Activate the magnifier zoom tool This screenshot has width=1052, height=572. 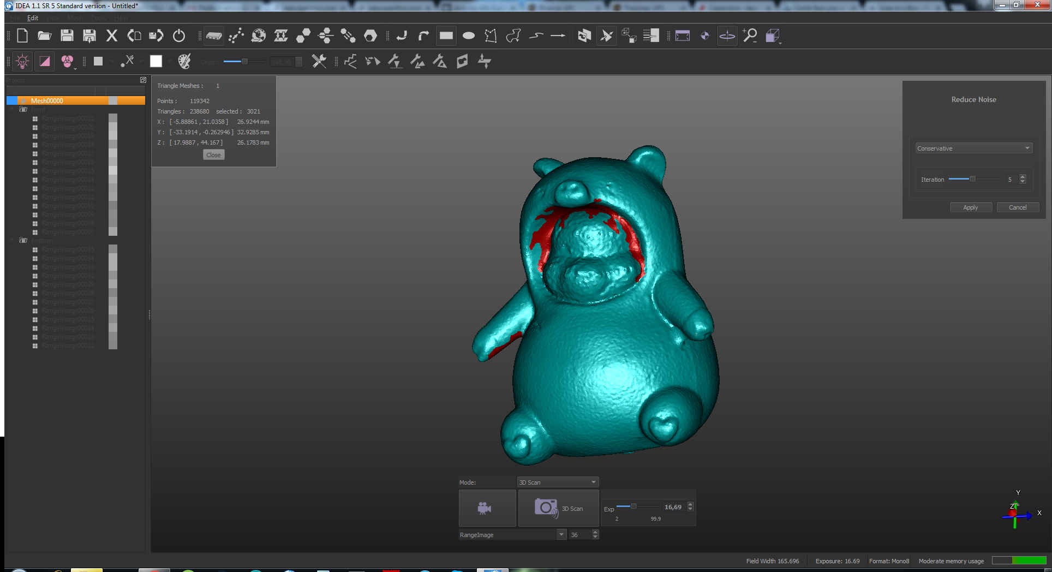(750, 36)
